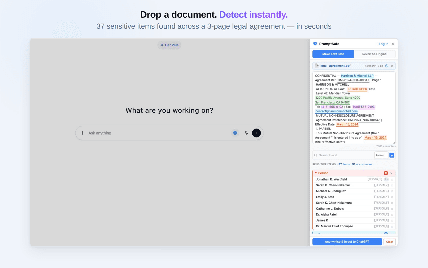Click the PDF file icon beside legal_agreement.pdf
This screenshot has height=268, width=428.
(x=316, y=66)
